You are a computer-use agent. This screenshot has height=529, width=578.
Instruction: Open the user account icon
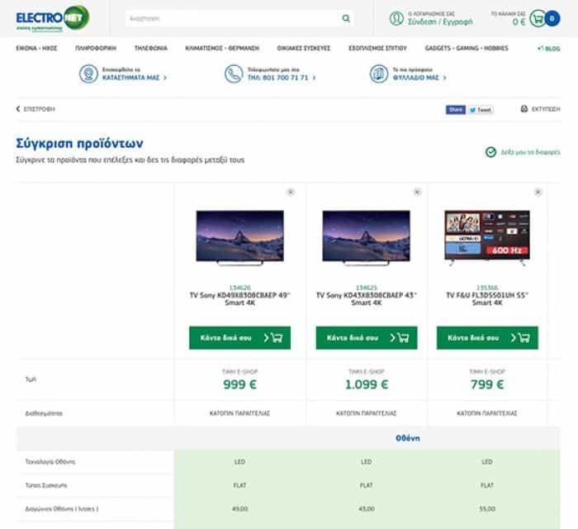tap(396, 18)
